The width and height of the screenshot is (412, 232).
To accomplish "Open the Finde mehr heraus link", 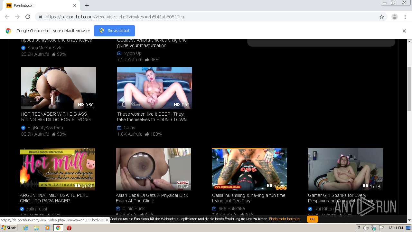I will coord(284,219).
